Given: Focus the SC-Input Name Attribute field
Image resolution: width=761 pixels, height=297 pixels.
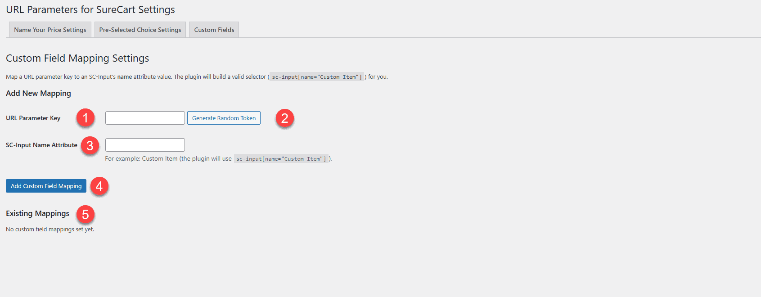Looking at the screenshot, I should [145, 145].
